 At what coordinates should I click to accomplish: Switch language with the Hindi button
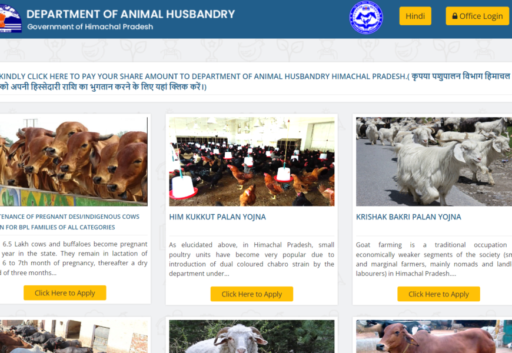[415, 16]
